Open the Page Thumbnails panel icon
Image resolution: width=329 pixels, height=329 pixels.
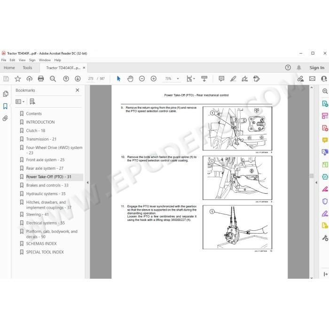pyautogui.click(x=6, y=94)
